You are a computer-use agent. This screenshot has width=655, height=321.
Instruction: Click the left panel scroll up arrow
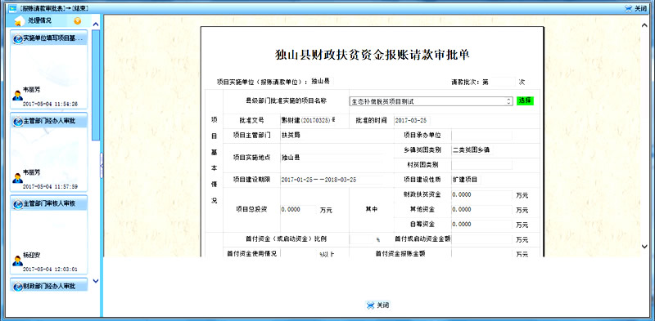coord(96,25)
